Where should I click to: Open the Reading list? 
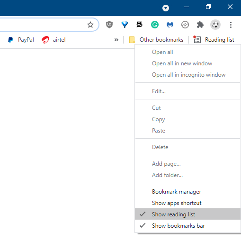(214, 40)
